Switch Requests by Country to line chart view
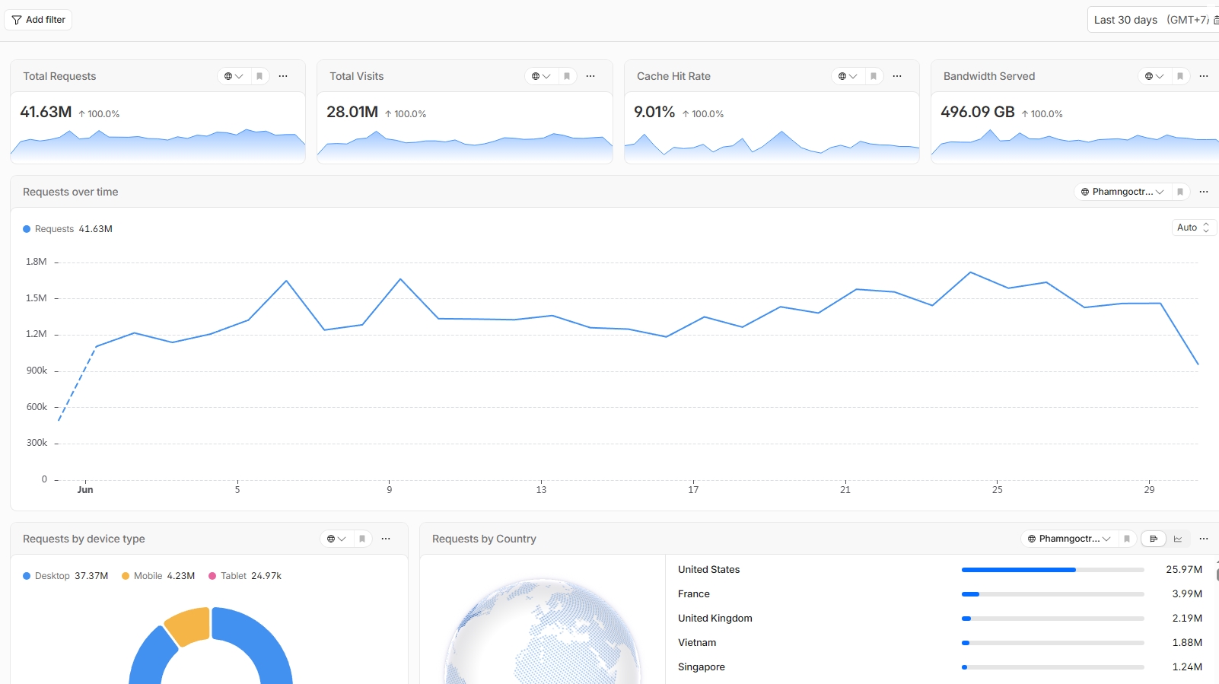Screen dimensions: 1219x684 1178,539
